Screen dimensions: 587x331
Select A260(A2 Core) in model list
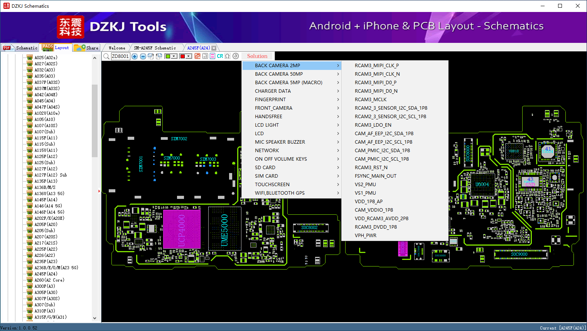point(49,280)
